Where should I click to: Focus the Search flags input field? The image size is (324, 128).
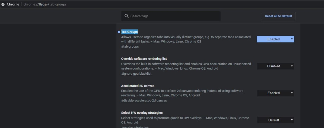point(171,16)
